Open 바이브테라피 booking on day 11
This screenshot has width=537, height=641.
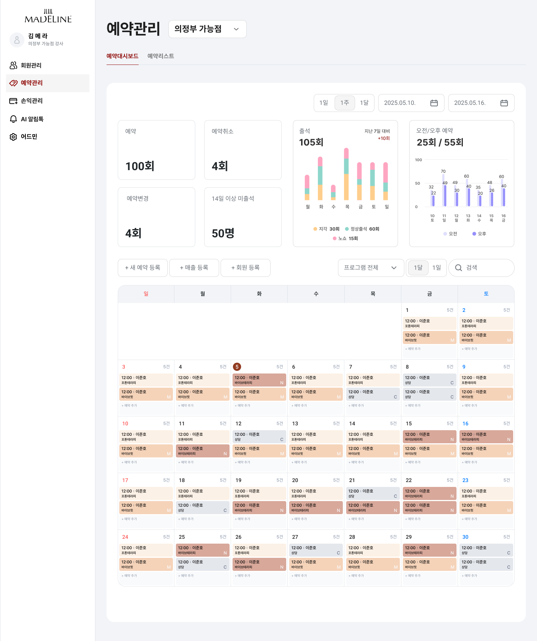click(203, 451)
